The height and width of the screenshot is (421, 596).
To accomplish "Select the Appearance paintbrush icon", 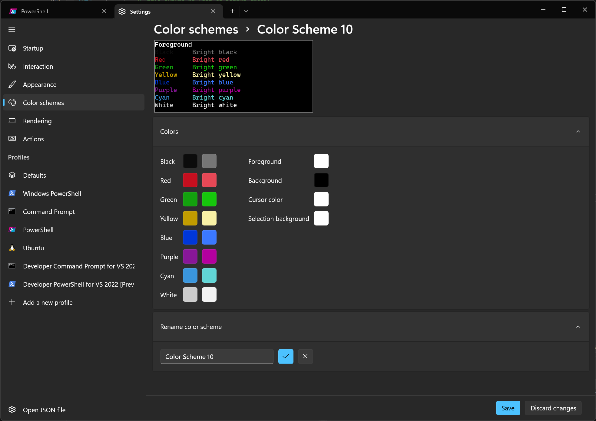I will (12, 84).
